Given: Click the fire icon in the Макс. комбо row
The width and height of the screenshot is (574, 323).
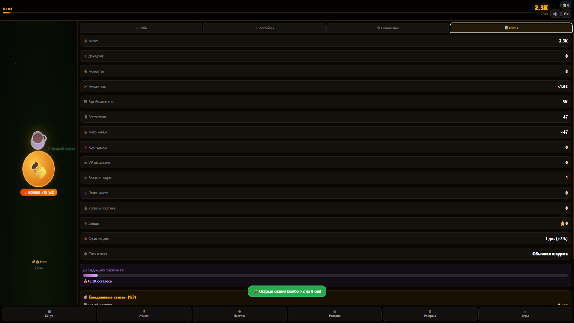Looking at the screenshot, I should coord(86,132).
